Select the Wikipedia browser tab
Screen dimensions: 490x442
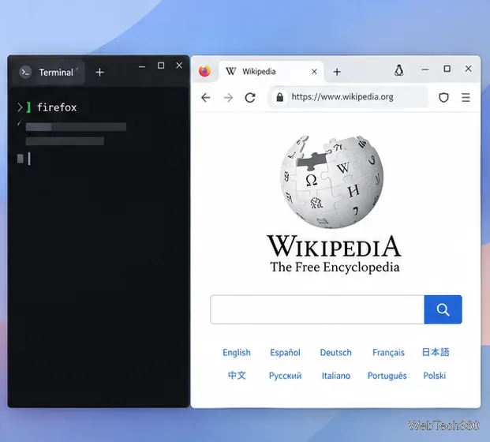tap(271, 72)
